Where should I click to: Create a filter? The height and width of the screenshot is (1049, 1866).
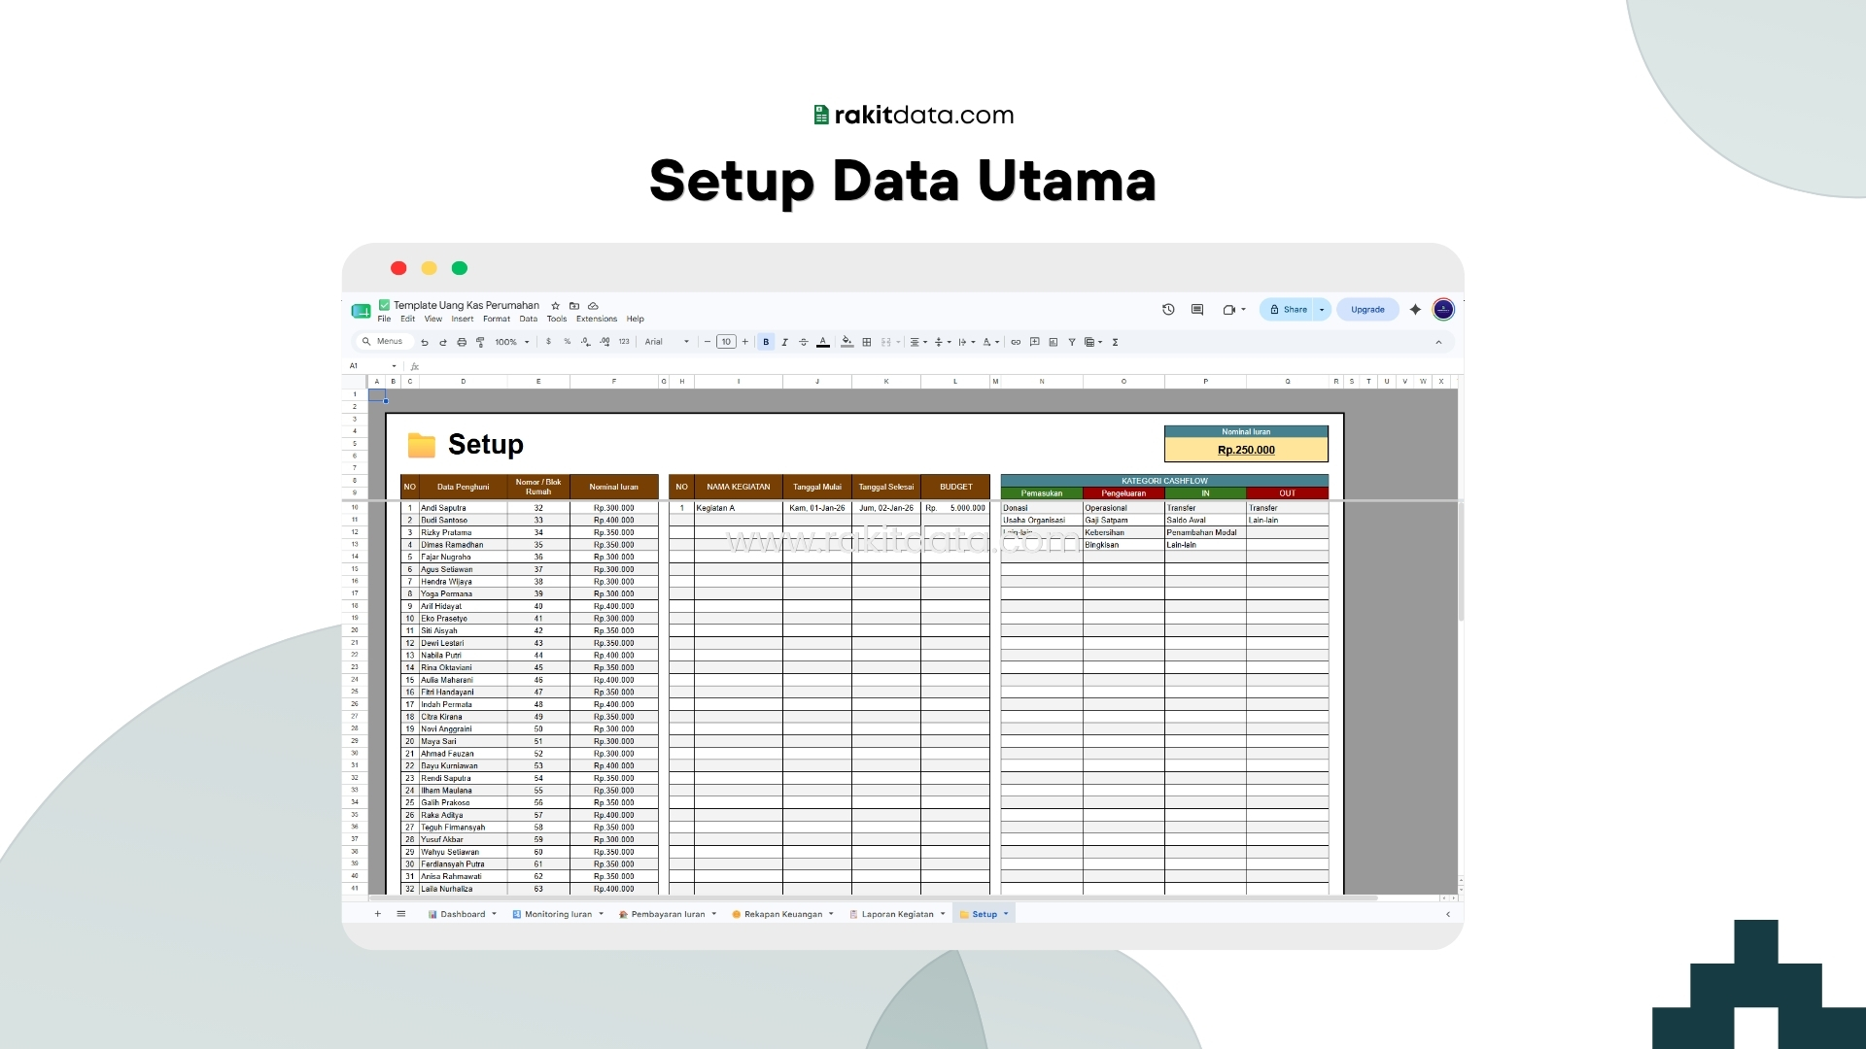coord(1072,342)
